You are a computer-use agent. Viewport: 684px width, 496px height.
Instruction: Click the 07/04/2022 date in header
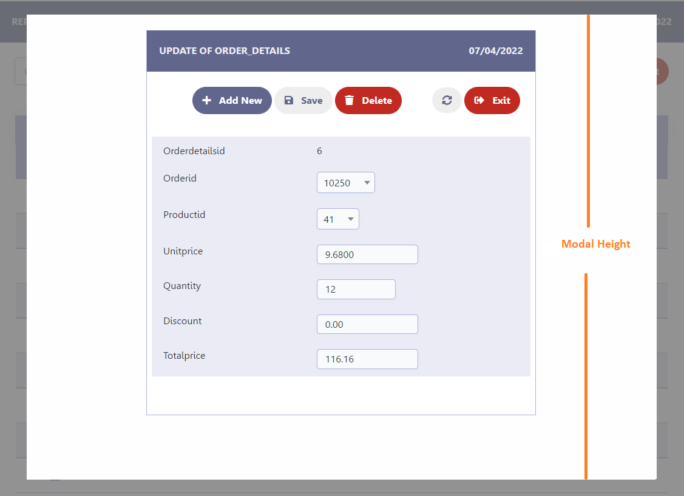[495, 51]
